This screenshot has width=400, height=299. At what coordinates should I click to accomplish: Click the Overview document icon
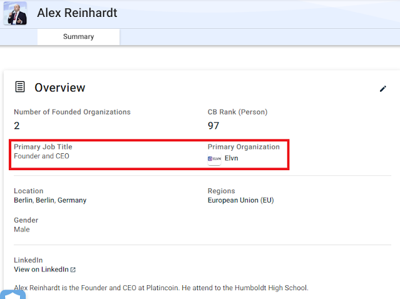(x=20, y=87)
